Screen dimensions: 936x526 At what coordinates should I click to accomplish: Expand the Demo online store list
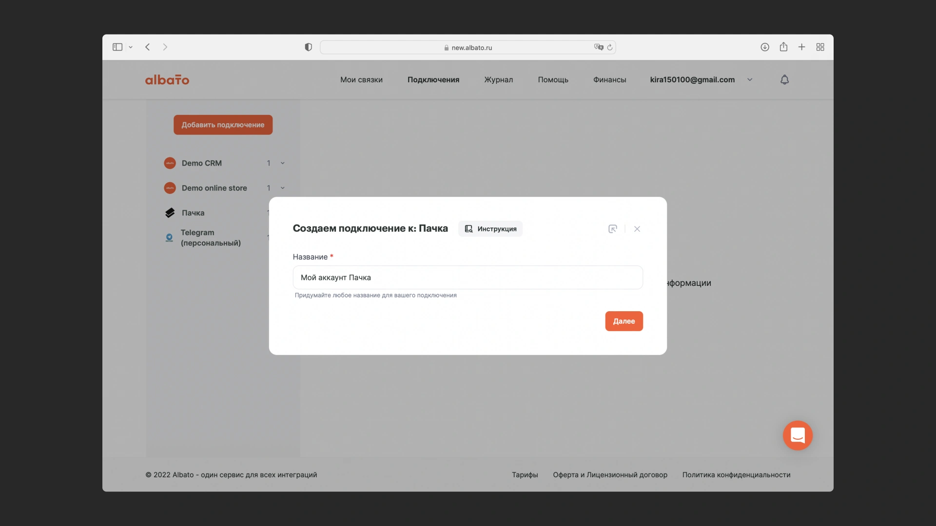tap(282, 188)
